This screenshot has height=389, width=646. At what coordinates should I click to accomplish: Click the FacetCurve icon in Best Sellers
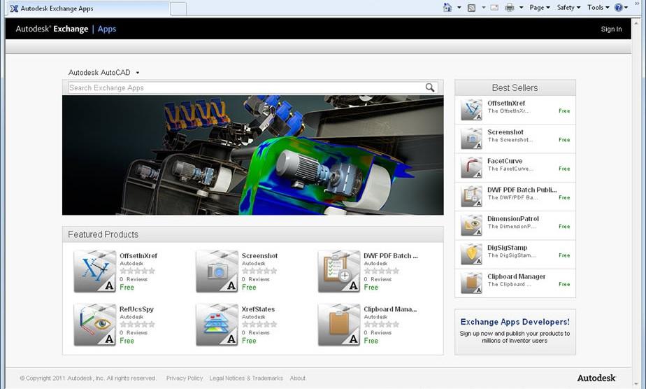coord(471,167)
